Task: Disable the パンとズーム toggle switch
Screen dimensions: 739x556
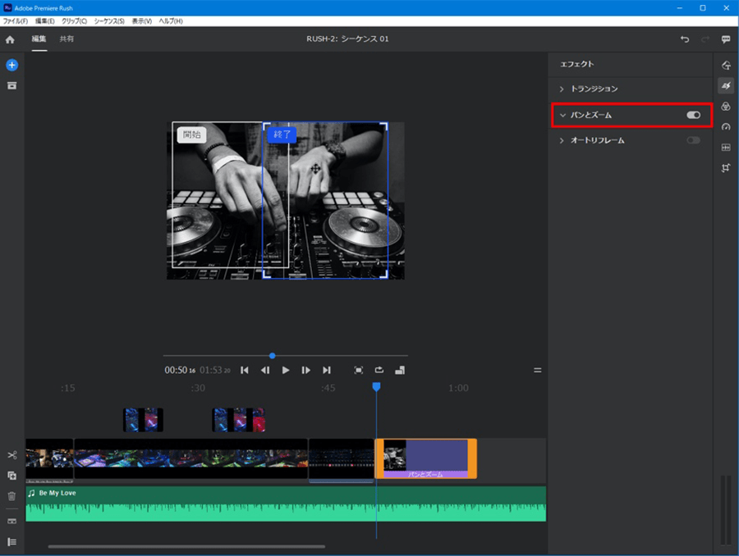Action: pyautogui.click(x=694, y=116)
